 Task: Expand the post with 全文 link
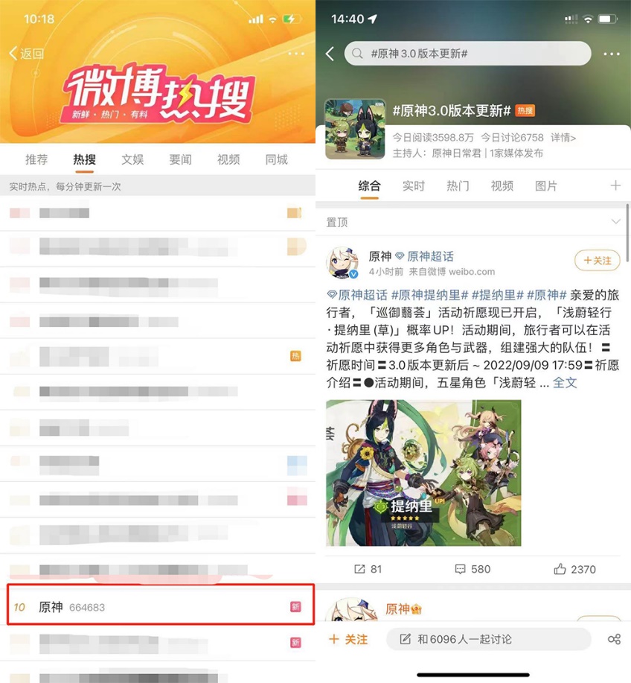click(x=565, y=383)
